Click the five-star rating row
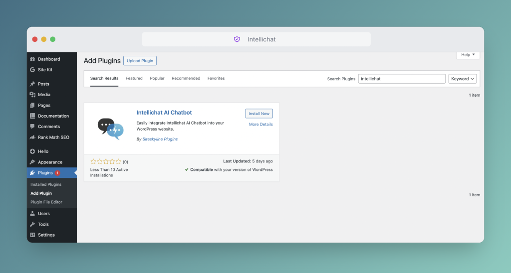511x273 pixels. pos(106,162)
